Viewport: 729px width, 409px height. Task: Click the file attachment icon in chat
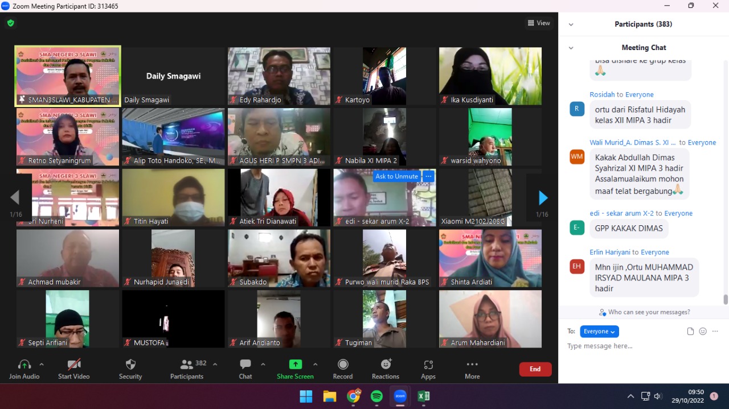(690, 332)
